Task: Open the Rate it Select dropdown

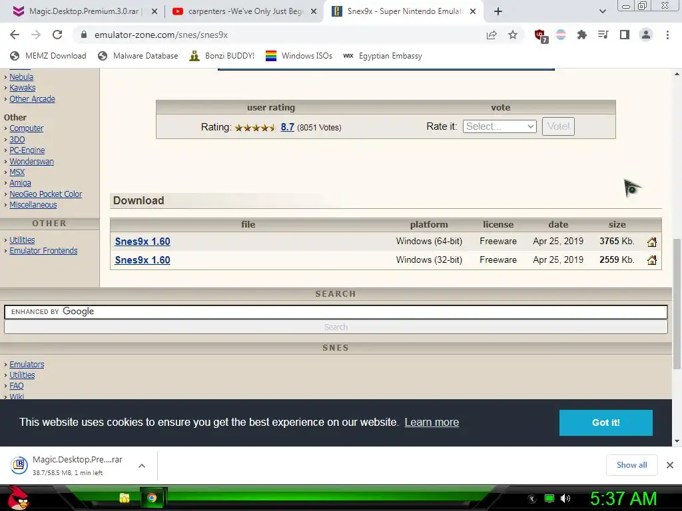Action: 500,126
